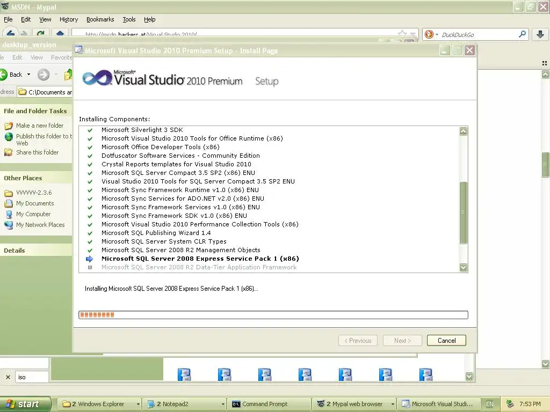Click Mypal page scrollbar up arrow
The width and height of the screenshot is (550, 412).
click(x=545, y=74)
